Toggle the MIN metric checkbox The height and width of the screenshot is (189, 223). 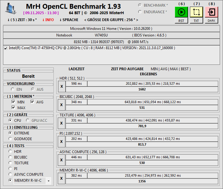pos(13,102)
